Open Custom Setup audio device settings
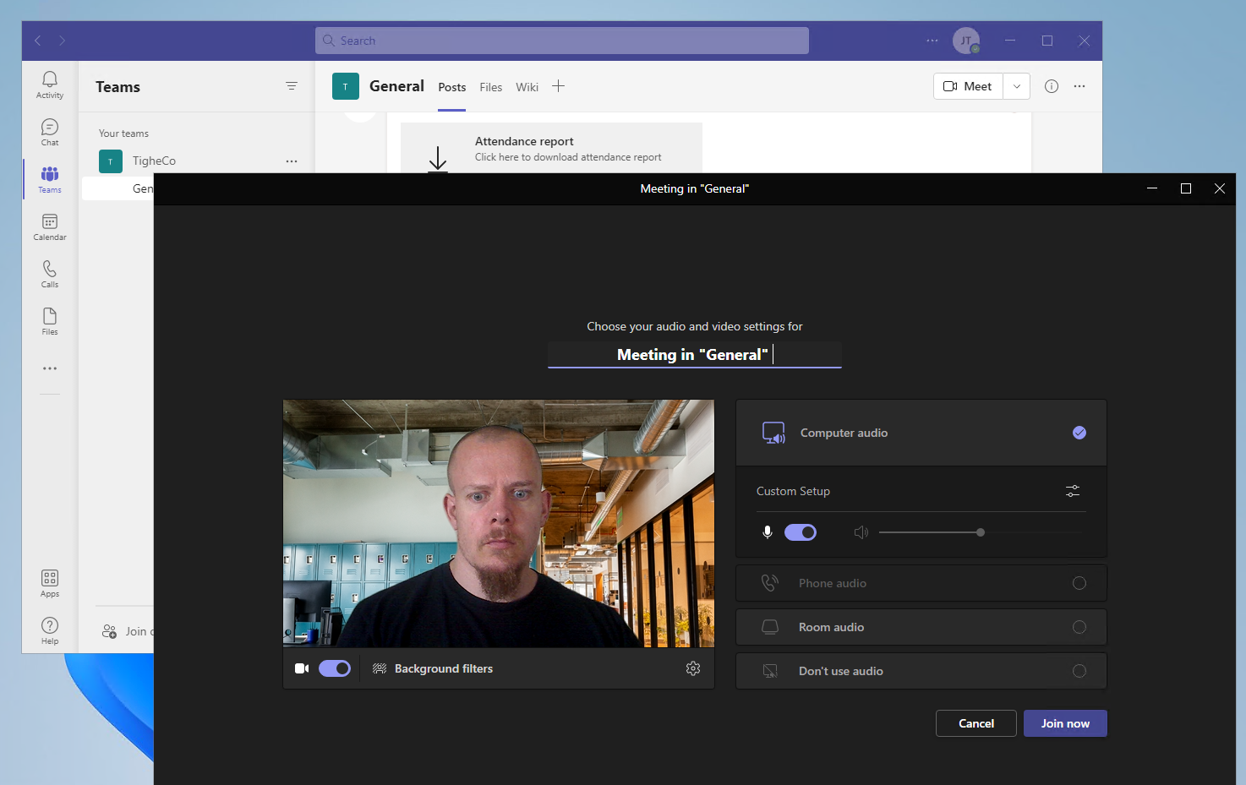This screenshot has height=785, width=1246. tap(1073, 491)
